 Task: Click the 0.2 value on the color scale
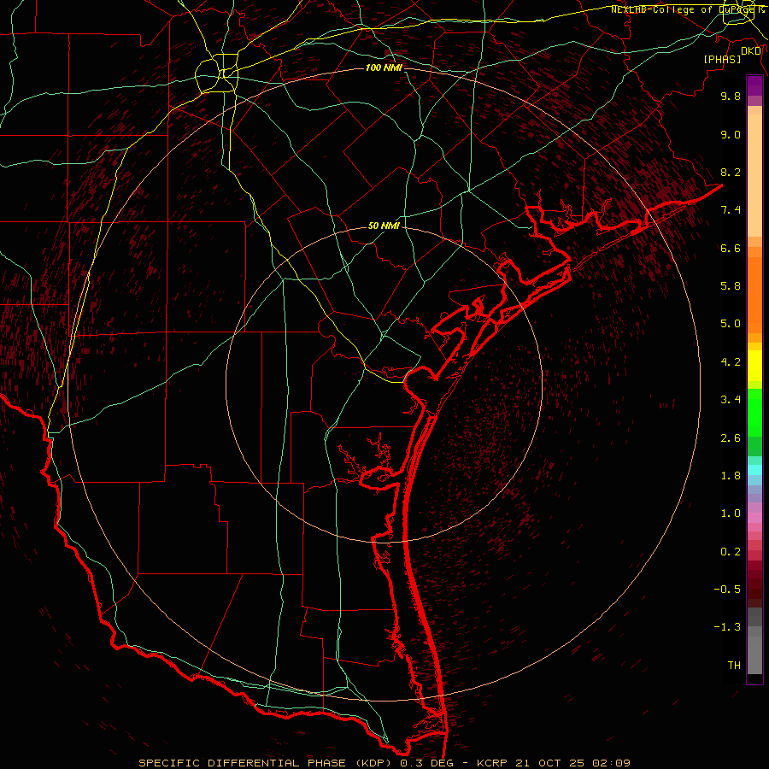(x=731, y=552)
